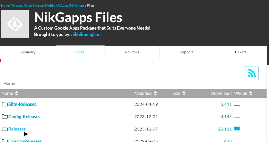Sort file list by Name column
The width and height of the screenshot is (269, 142).
[x=10, y=93]
